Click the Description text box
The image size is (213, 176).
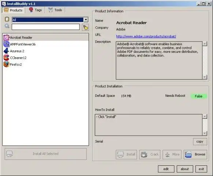[x=159, y=60]
